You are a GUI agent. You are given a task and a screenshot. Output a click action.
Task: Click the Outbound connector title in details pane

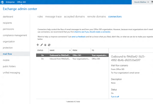click(128, 58)
